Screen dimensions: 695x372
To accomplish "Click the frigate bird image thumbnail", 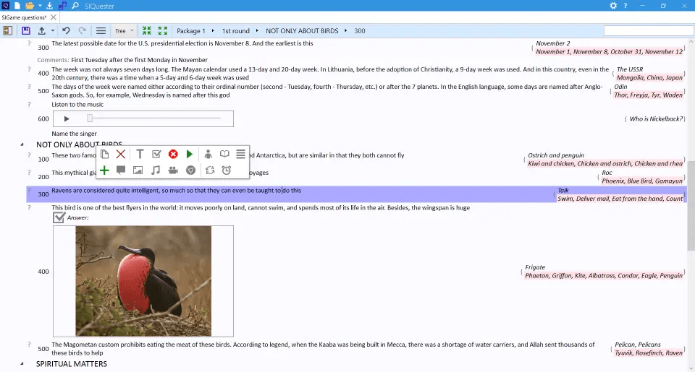I will (x=143, y=281).
